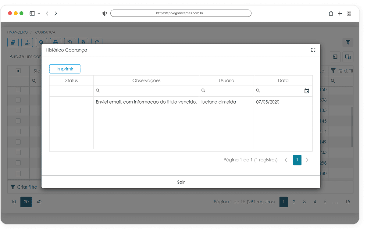Click the Observações filter input field
Image resolution: width=367 pixels, height=232 pixels.
[x=146, y=91]
